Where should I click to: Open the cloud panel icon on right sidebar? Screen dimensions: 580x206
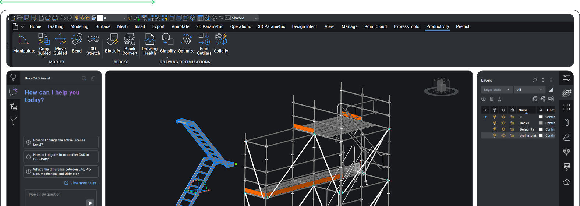point(566,182)
